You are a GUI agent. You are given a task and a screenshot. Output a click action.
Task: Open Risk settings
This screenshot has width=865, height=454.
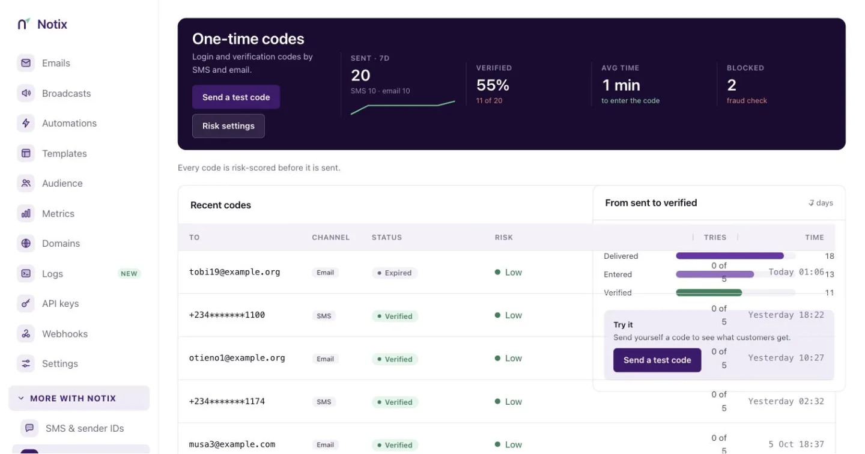(228, 126)
